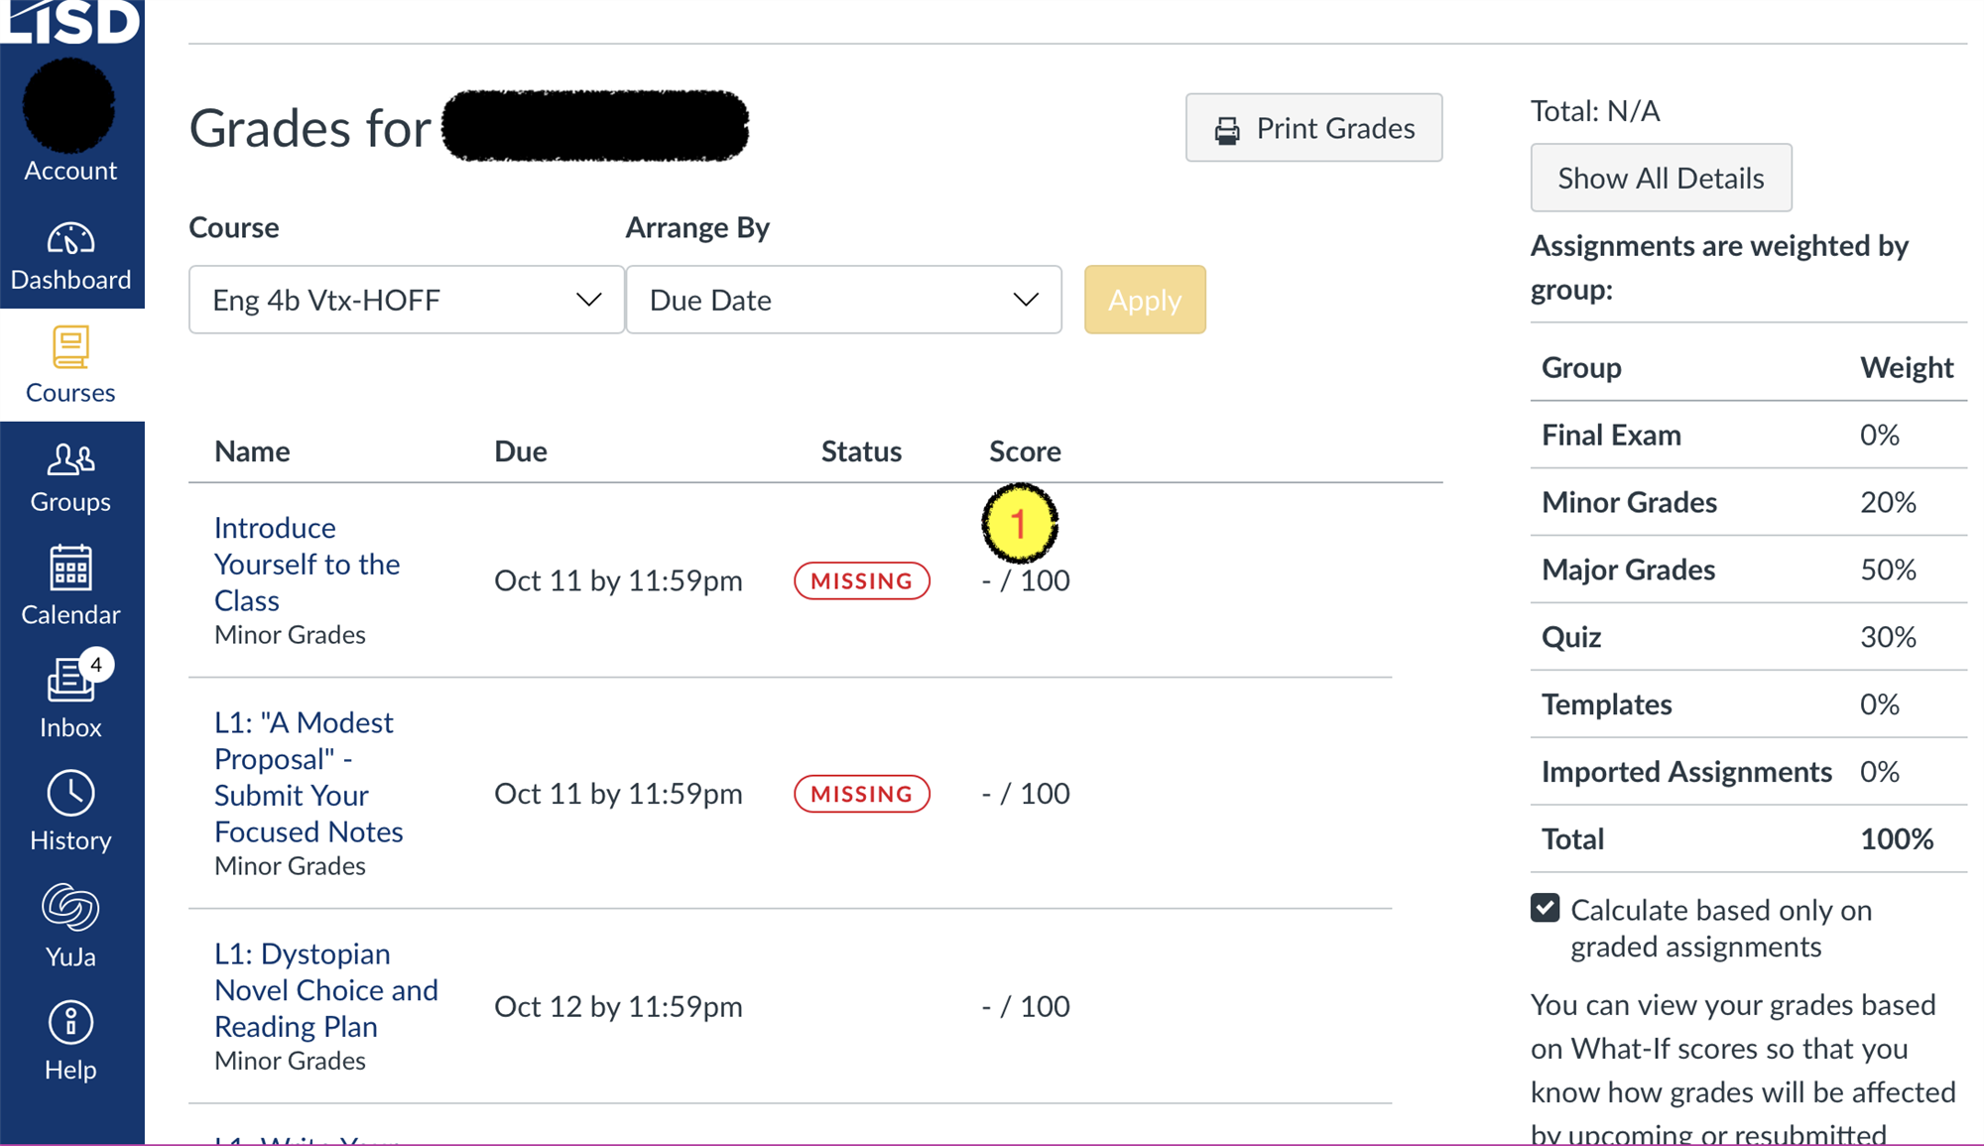Open L1: A Modest Proposal Focused Notes assignment
Image resolution: width=1984 pixels, height=1146 pixels.
point(309,777)
